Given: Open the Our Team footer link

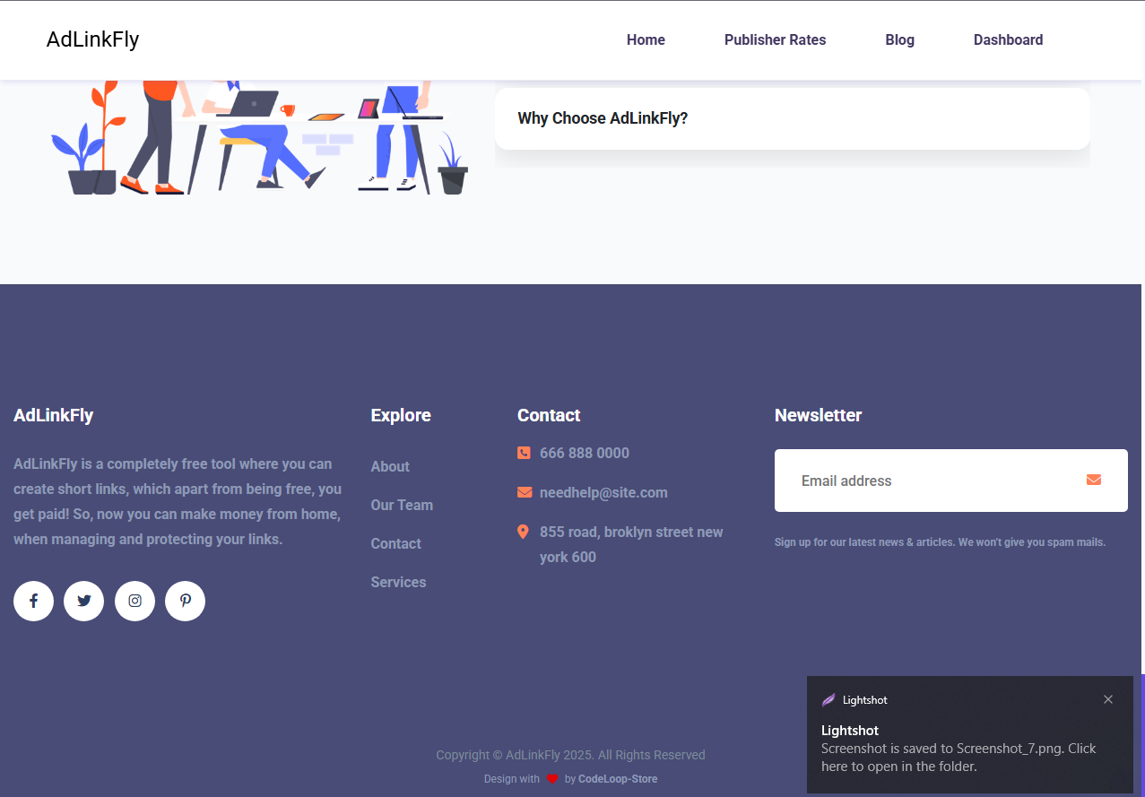Looking at the screenshot, I should click(x=402, y=505).
